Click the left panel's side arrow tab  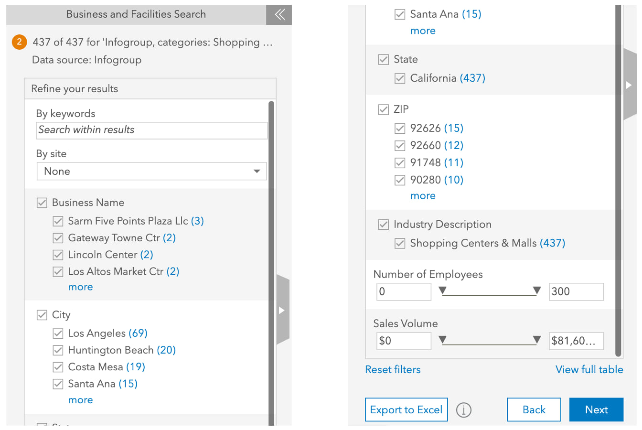tap(282, 310)
